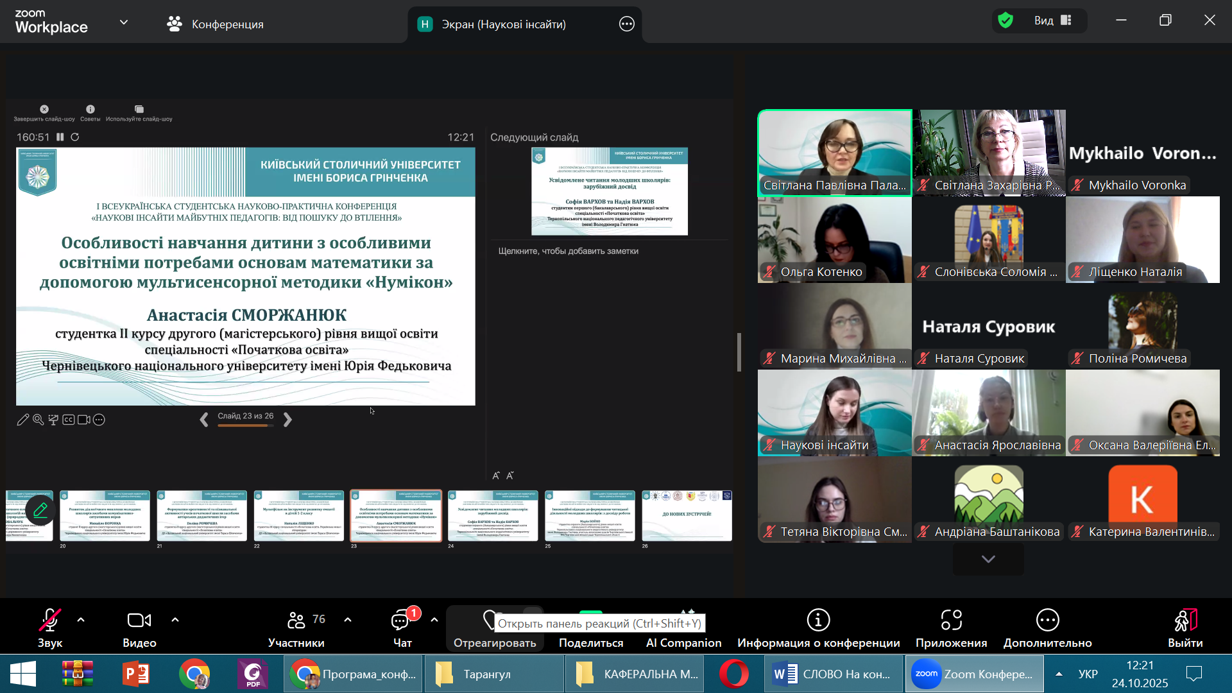The image size is (1232, 693).
Task: Click the next slide preview thumbnail
Action: 610,191
